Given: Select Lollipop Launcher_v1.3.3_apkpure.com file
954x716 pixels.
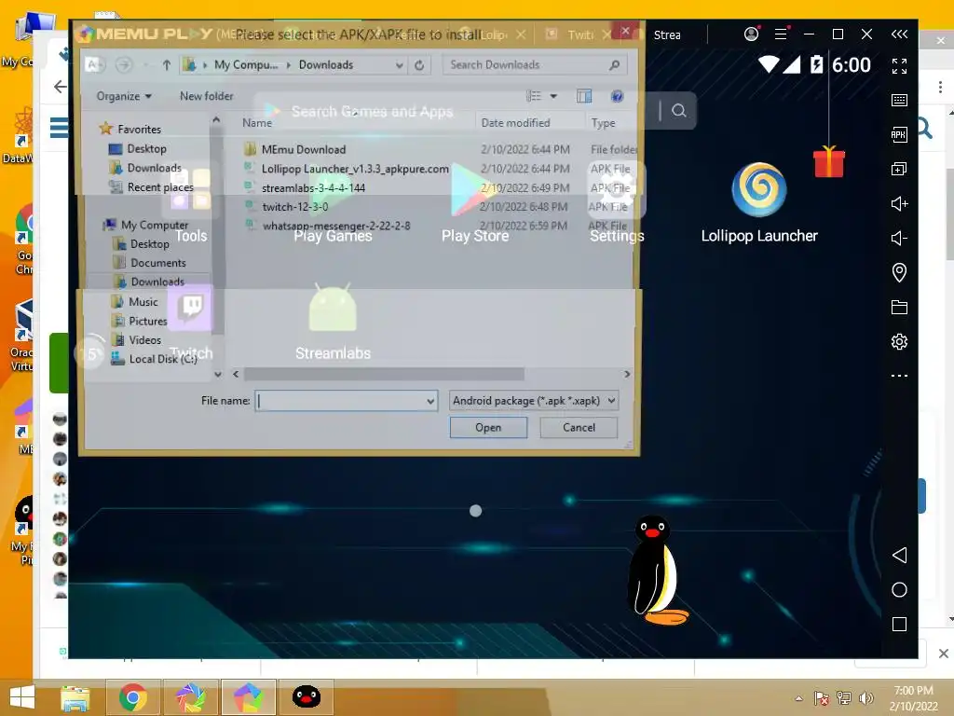Looking at the screenshot, I should click(355, 169).
